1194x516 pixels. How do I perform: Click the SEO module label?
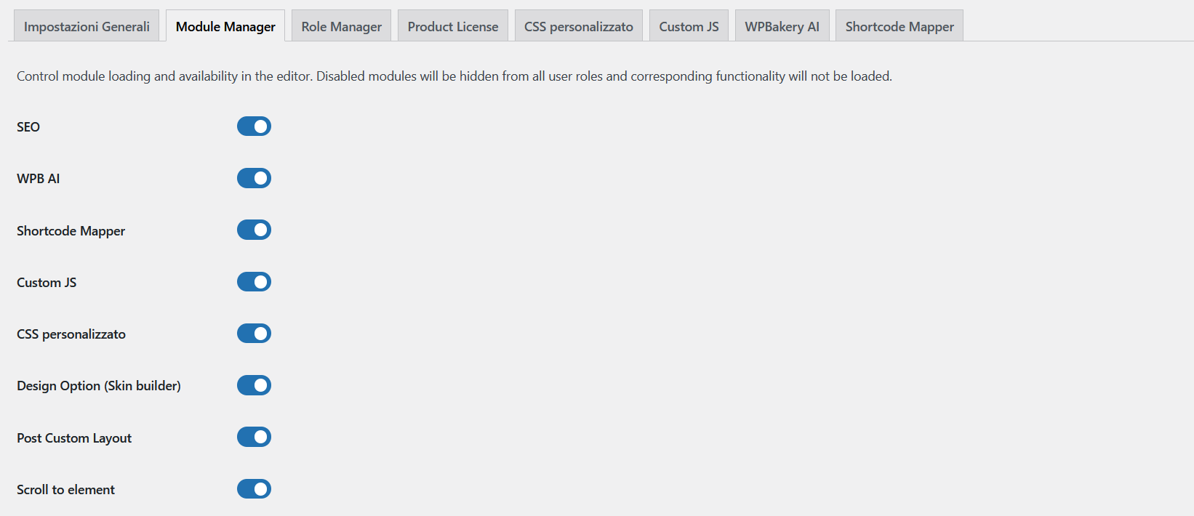28,127
